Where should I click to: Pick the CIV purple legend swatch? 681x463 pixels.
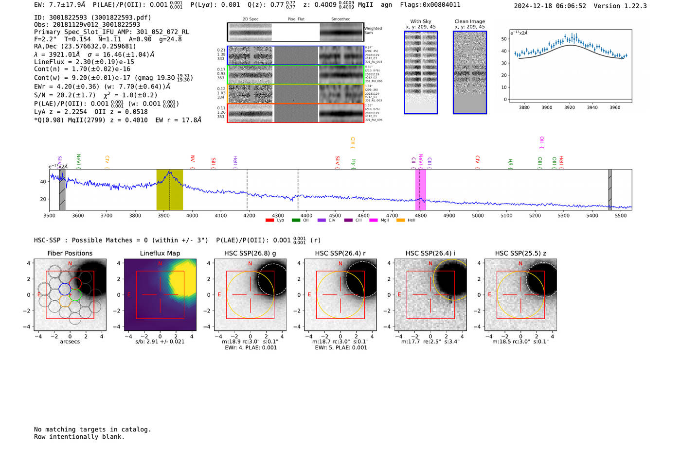click(322, 221)
